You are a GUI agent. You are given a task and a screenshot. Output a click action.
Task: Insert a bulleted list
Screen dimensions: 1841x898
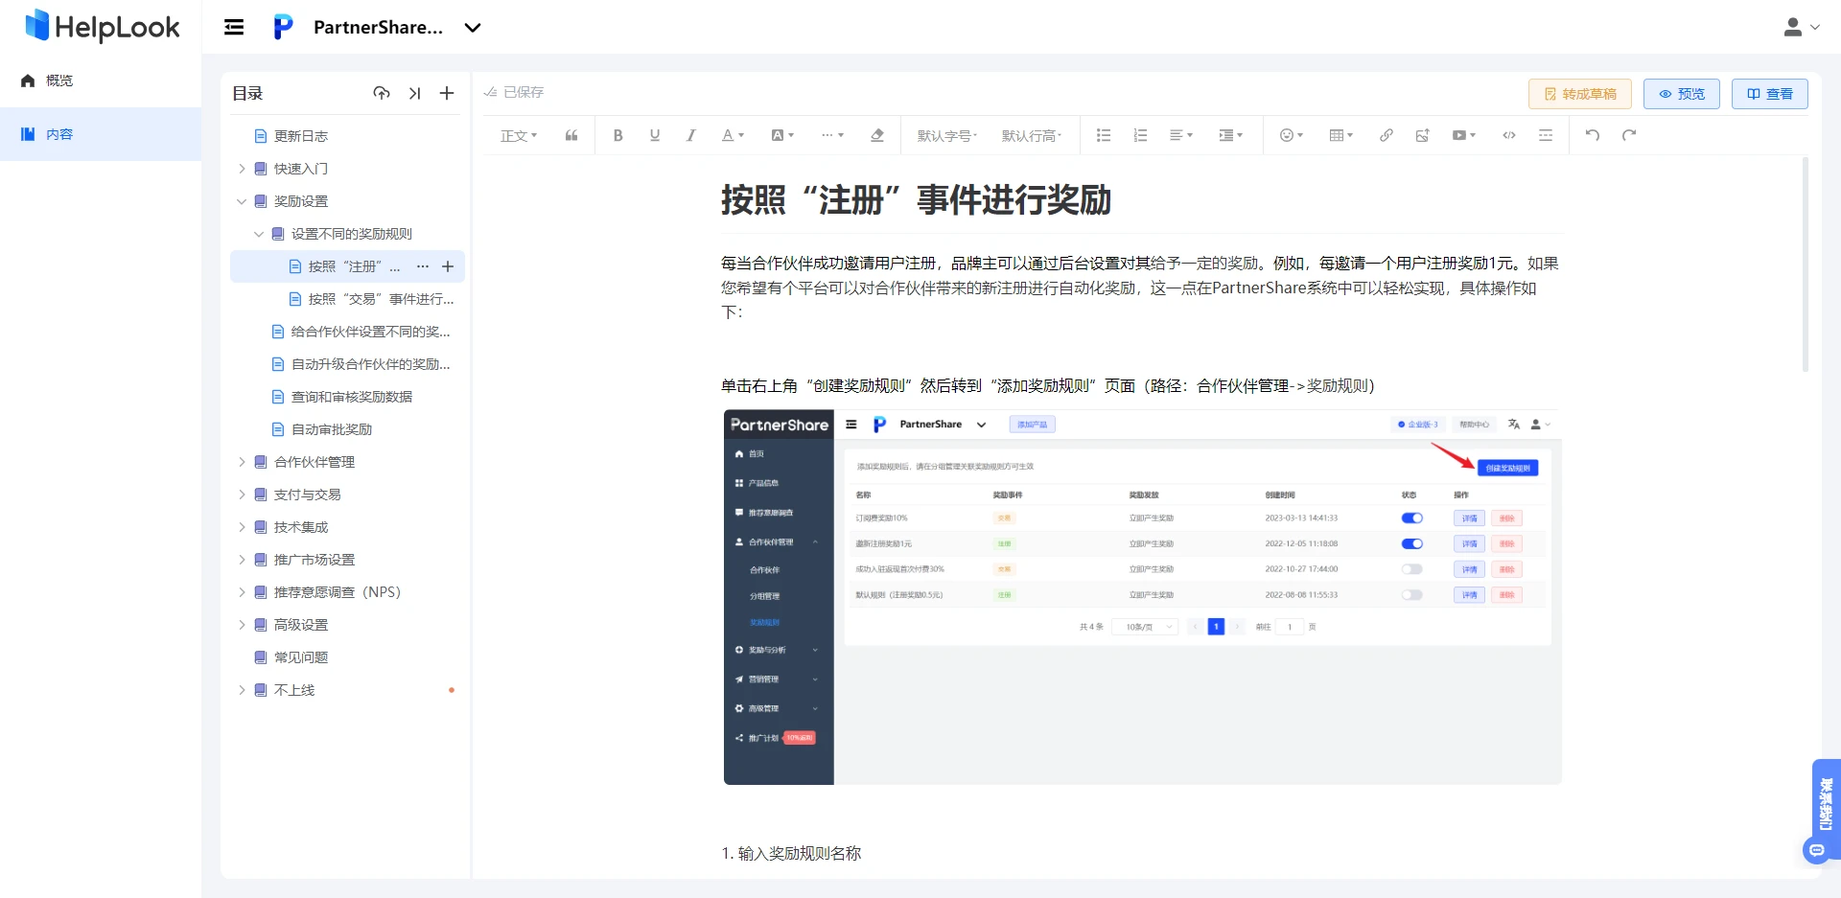click(x=1104, y=135)
